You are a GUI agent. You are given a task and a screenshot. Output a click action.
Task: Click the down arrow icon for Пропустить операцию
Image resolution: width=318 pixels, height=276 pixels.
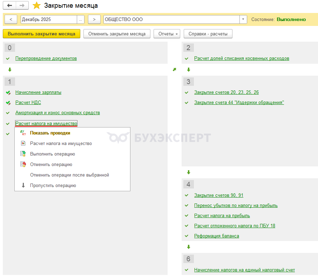pos(23,186)
